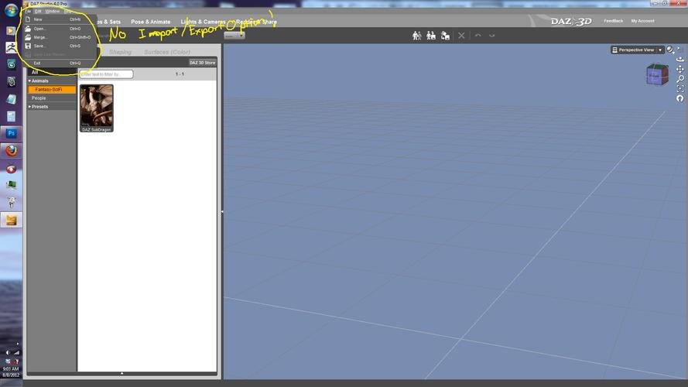Click the open-folder icon beside Open...

28,29
